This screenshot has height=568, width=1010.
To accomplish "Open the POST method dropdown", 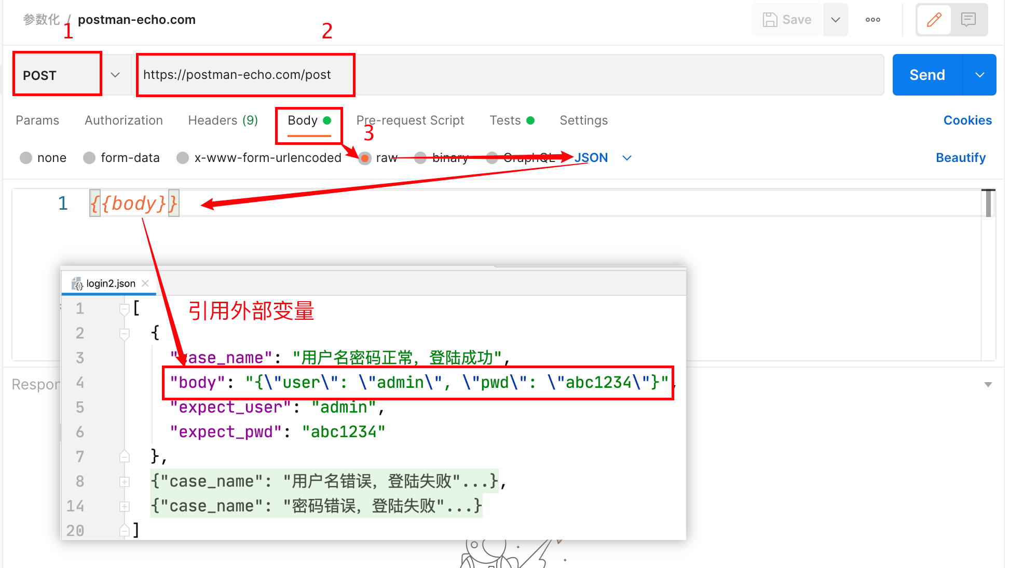I will [x=115, y=75].
